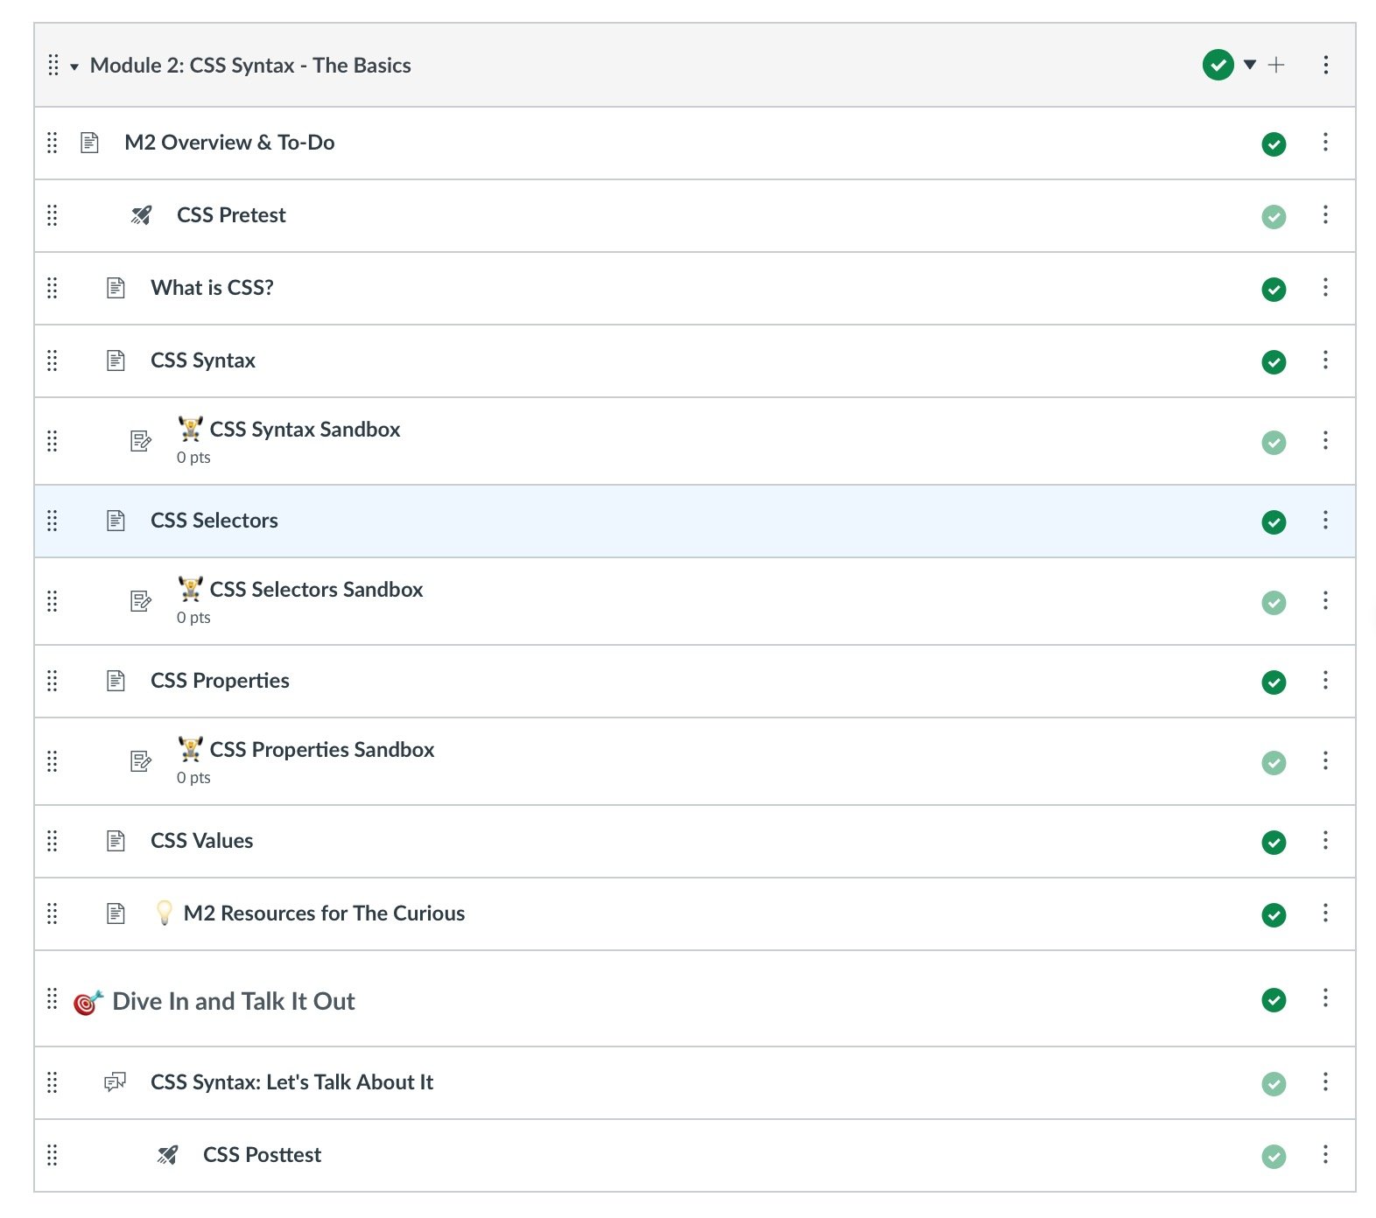Click the rocket icon beside CSS Posttest
This screenshot has height=1218, width=1376.
pyautogui.click(x=167, y=1155)
